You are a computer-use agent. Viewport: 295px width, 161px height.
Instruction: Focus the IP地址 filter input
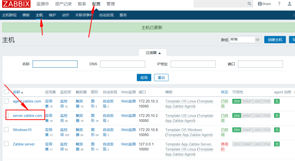[193, 64]
